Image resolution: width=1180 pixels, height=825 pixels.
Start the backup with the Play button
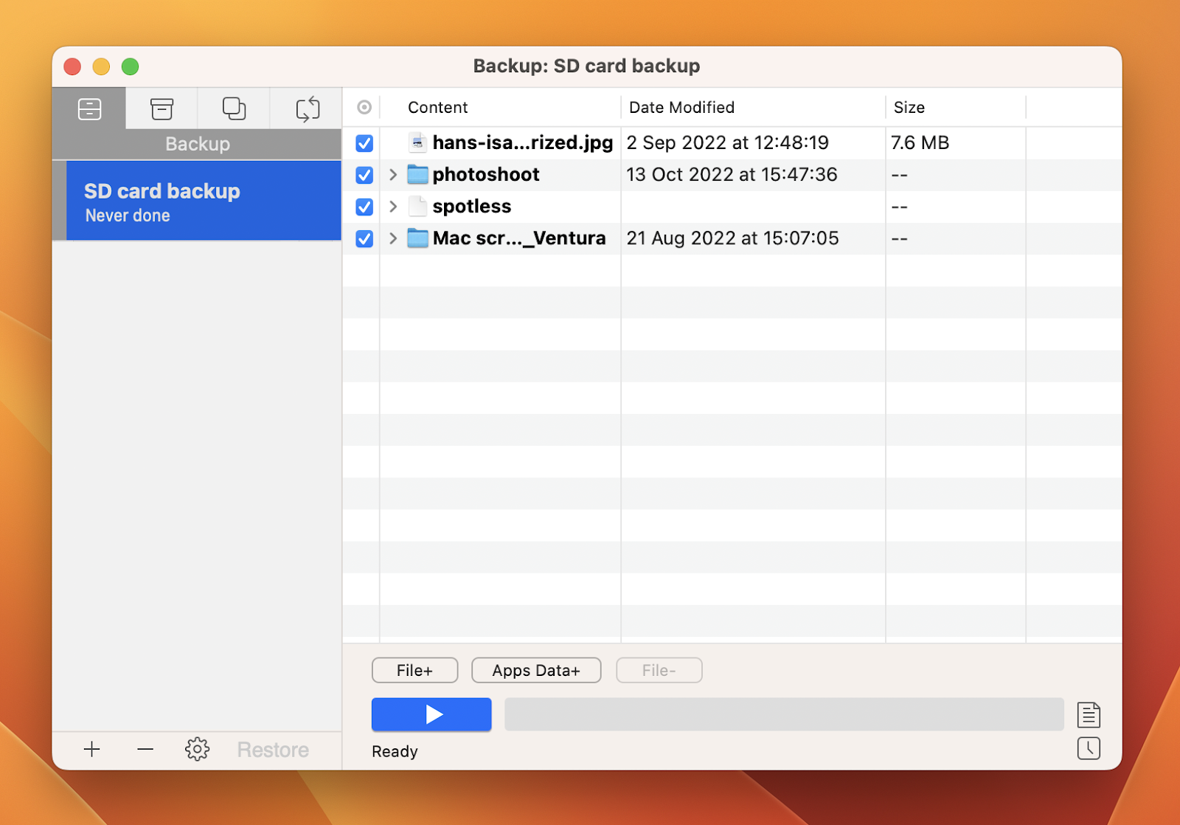pyautogui.click(x=431, y=714)
